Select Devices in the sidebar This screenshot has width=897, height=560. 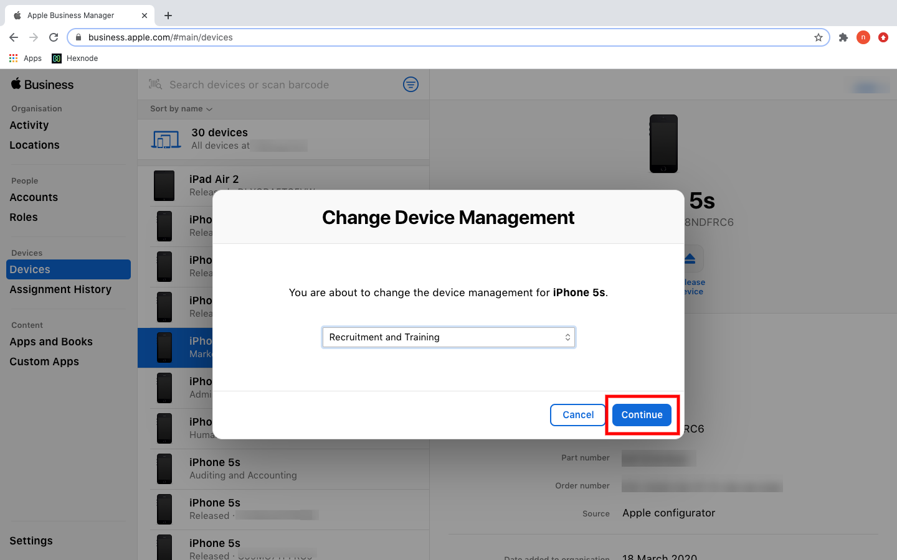(x=69, y=269)
